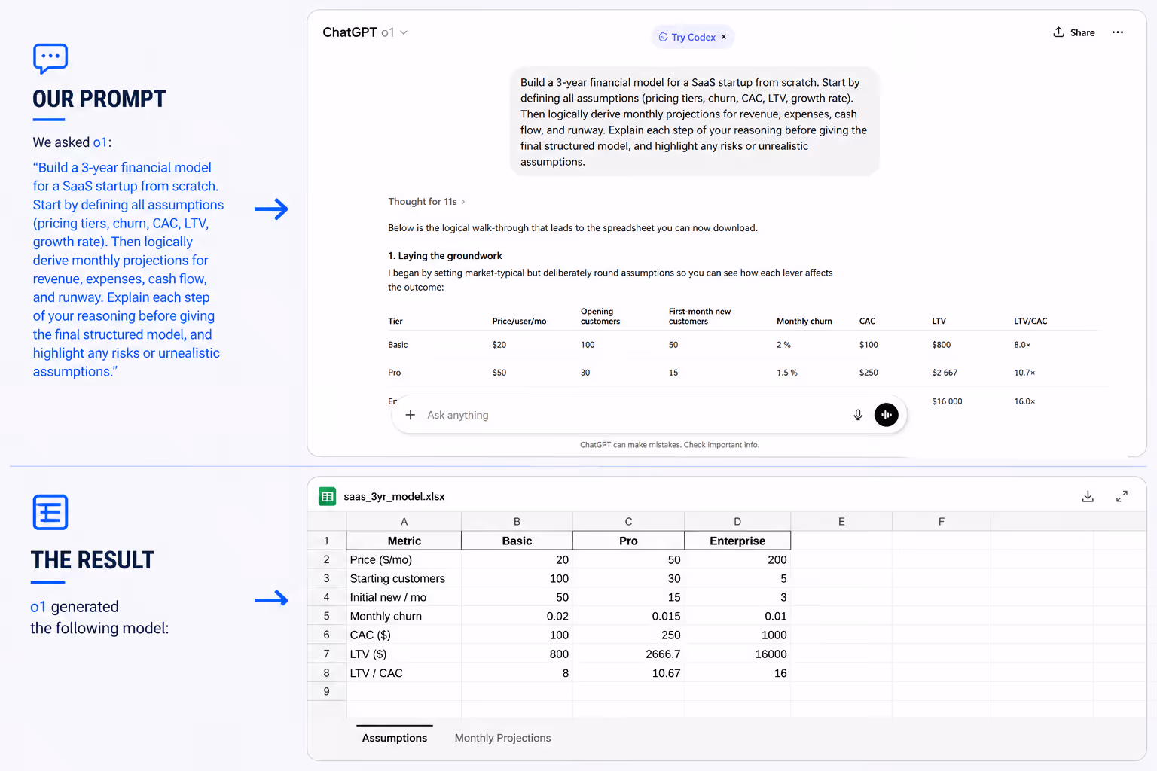
Task: Click the 10.7× LTV/CAC value in chat table
Action: point(1024,373)
